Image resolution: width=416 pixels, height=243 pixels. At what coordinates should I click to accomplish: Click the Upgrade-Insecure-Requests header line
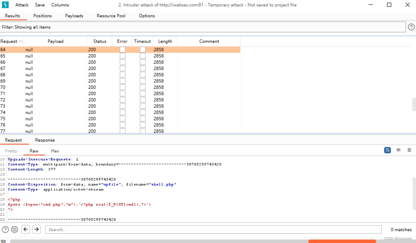tap(43, 159)
